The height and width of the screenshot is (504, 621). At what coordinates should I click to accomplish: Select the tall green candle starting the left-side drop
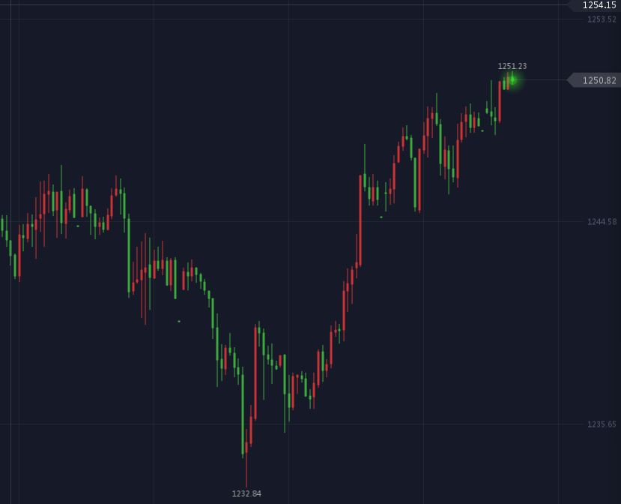pyautogui.click(x=129, y=255)
